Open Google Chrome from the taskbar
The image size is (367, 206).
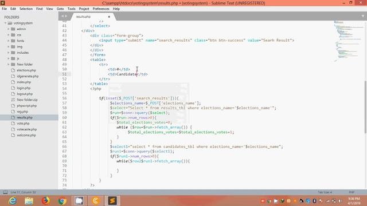pyautogui.click(x=63, y=201)
